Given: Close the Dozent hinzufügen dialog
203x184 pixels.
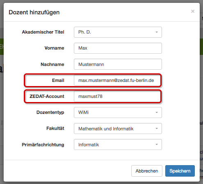Looking at the screenshot, I should [193, 11].
